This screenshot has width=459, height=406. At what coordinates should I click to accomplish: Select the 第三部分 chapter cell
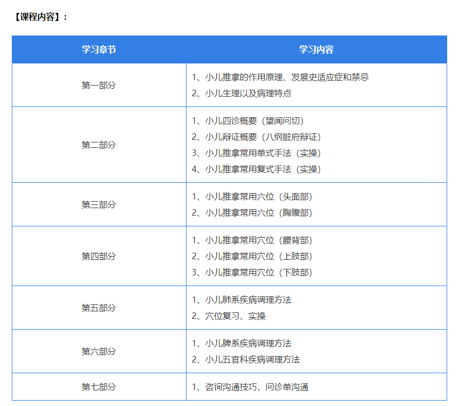99,205
